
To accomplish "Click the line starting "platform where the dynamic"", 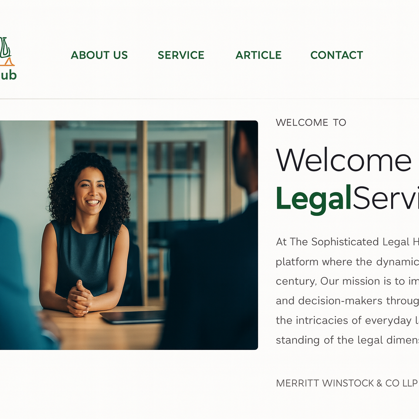I will click(x=347, y=262).
